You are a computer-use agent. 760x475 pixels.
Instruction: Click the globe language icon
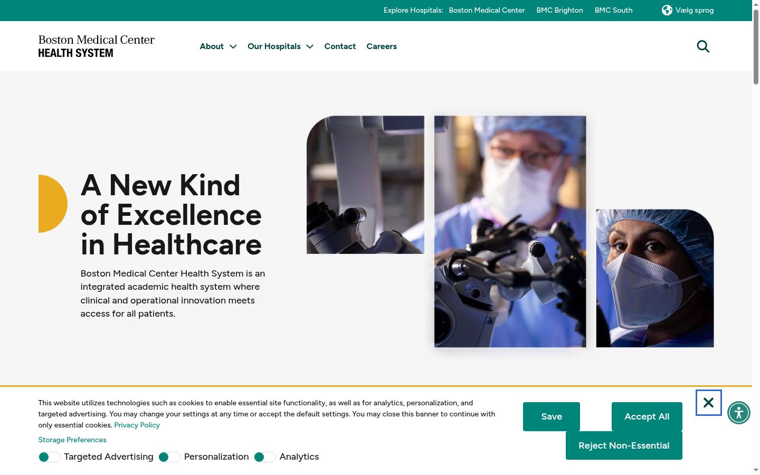pos(667,10)
